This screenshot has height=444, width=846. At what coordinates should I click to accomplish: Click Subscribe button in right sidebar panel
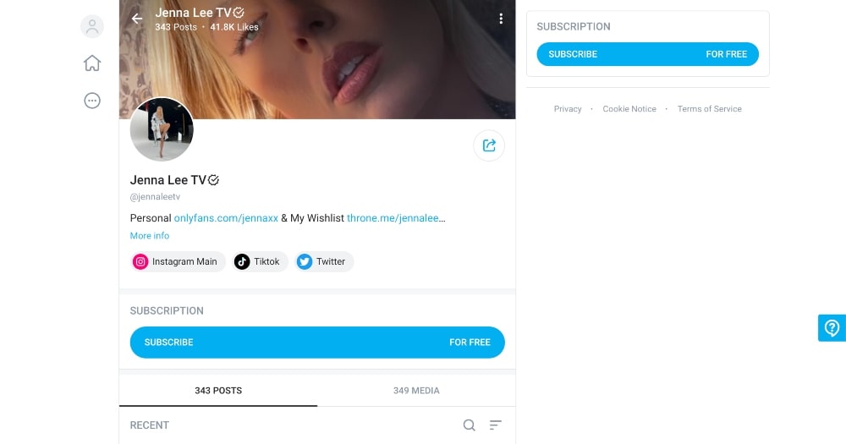click(x=647, y=54)
